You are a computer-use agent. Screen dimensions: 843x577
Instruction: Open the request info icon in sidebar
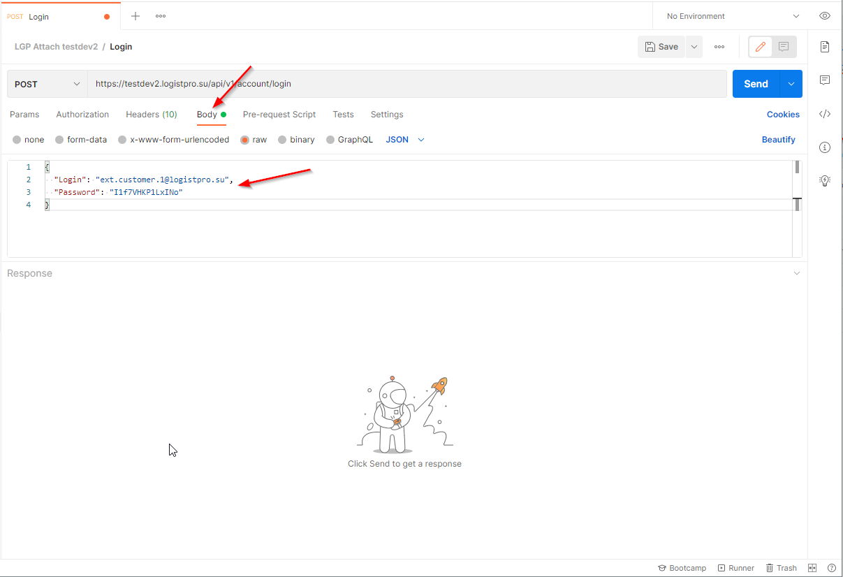(x=825, y=147)
